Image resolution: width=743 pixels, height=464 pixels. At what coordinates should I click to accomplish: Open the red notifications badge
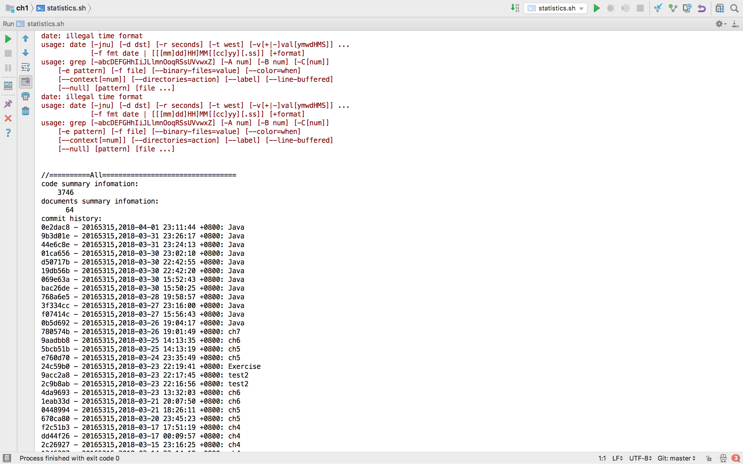pos(736,458)
